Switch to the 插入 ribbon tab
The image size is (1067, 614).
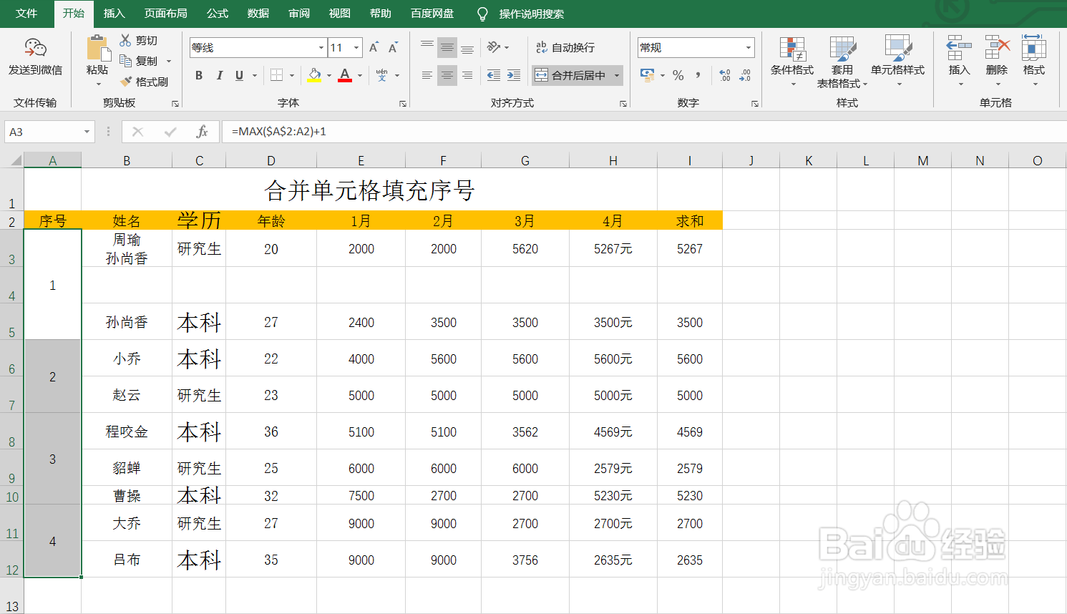coord(114,13)
